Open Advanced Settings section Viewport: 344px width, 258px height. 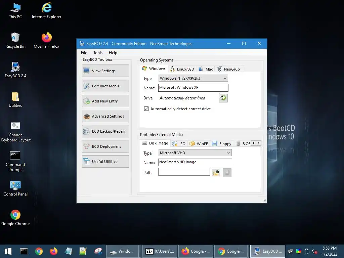105,116
